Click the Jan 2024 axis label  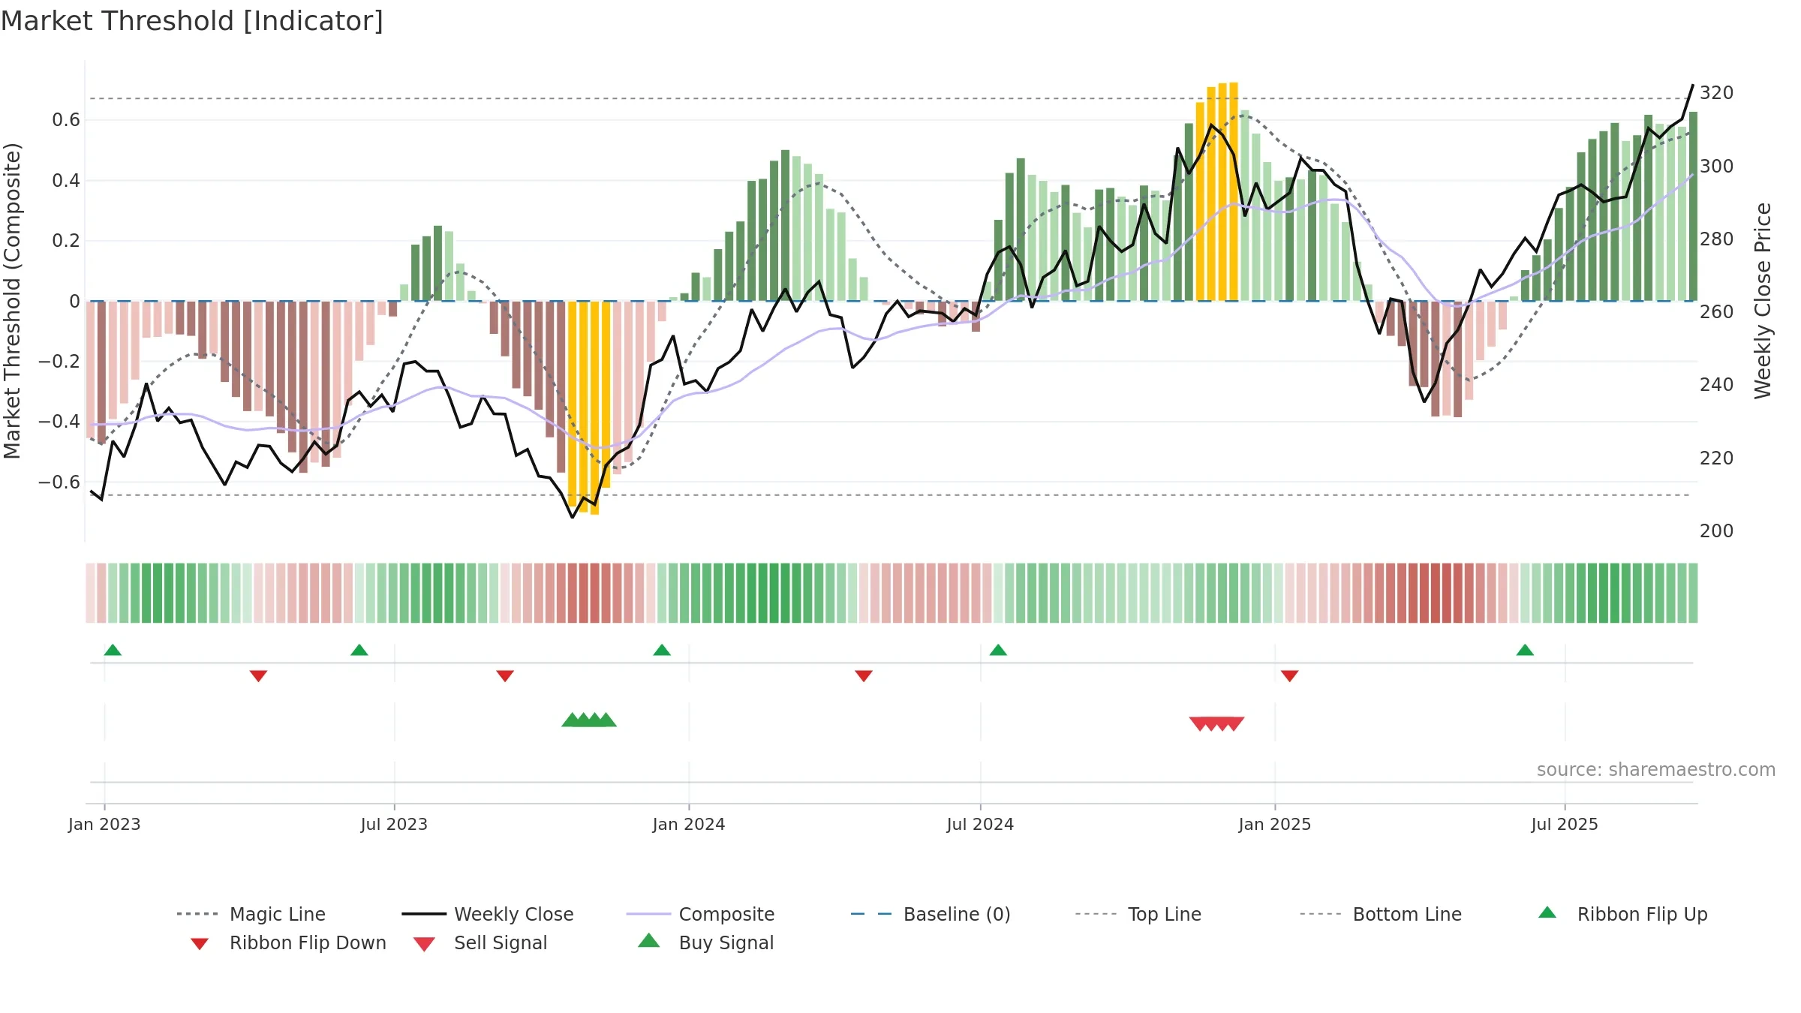click(689, 824)
